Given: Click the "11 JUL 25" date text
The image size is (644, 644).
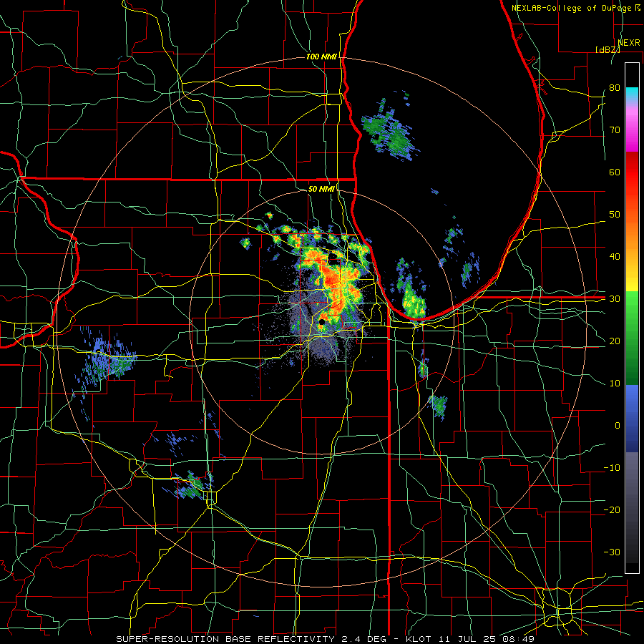Looking at the screenshot, I should [x=467, y=639].
